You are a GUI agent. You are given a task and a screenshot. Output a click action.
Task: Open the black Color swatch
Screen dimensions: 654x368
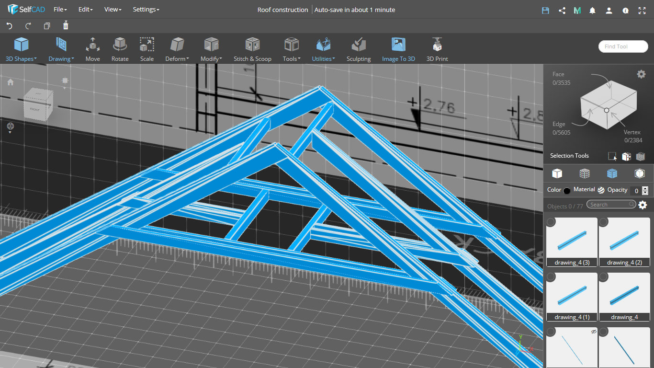click(567, 190)
